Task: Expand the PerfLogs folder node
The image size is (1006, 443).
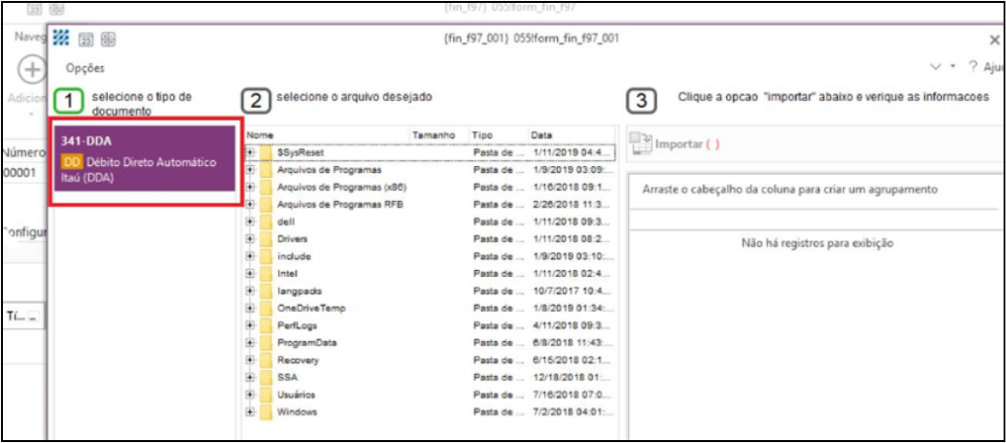Action: coord(251,325)
